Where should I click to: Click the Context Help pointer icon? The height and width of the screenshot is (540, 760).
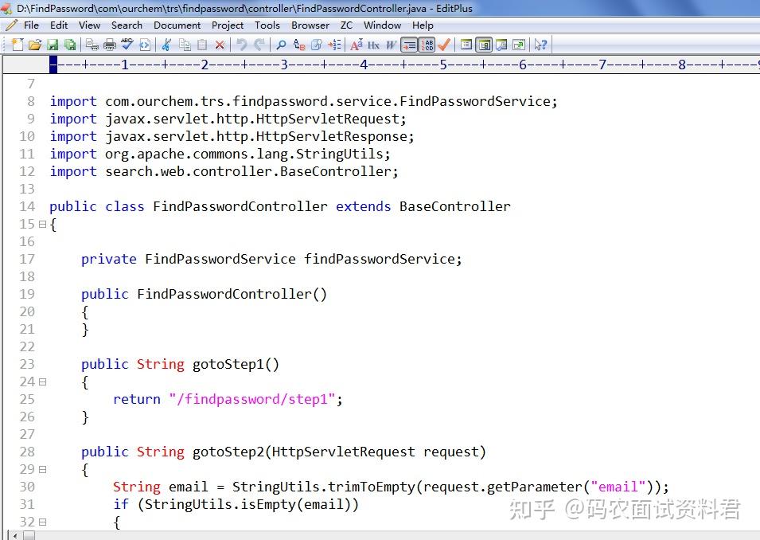point(540,45)
